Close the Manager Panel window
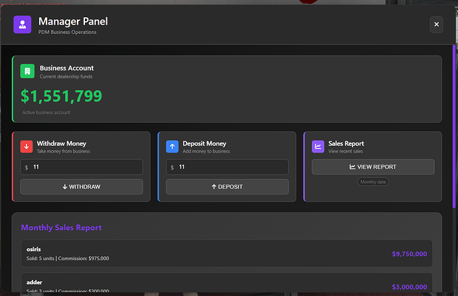 [x=436, y=25]
